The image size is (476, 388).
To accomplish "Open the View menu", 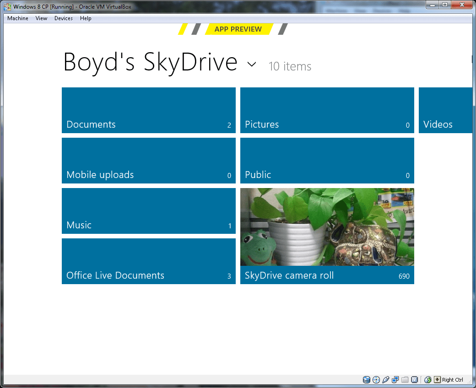I will [41, 18].
